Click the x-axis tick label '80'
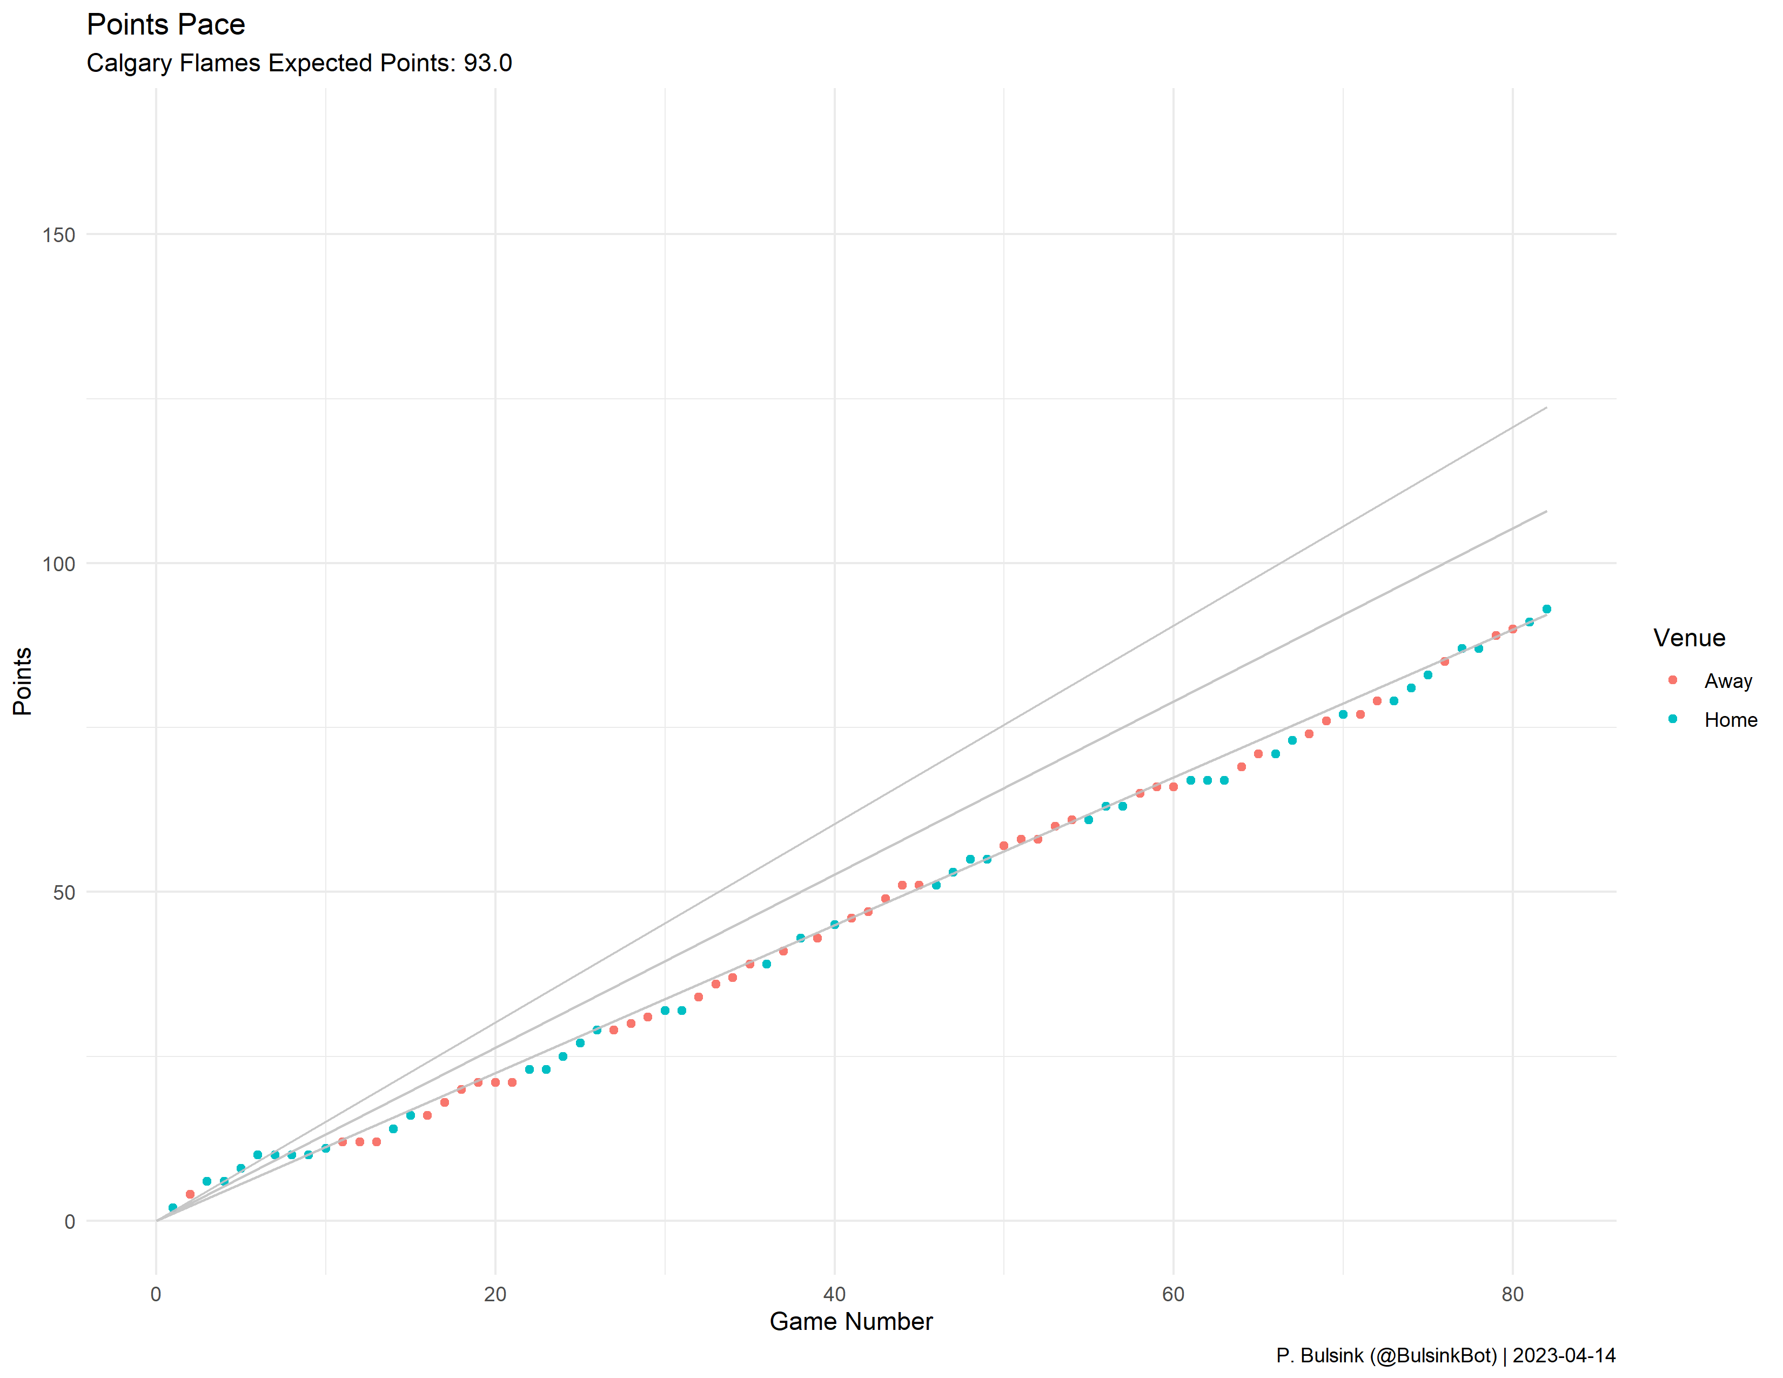Viewport: 1783px width, 1378px height. (x=1513, y=1294)
